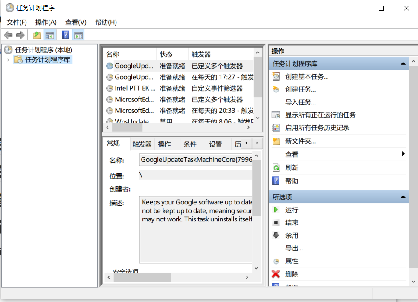This screenshot has width=418, height=302.
Task: Collapse the 任务计划程序库 actions section header arrow
Action: coord(403,63)
